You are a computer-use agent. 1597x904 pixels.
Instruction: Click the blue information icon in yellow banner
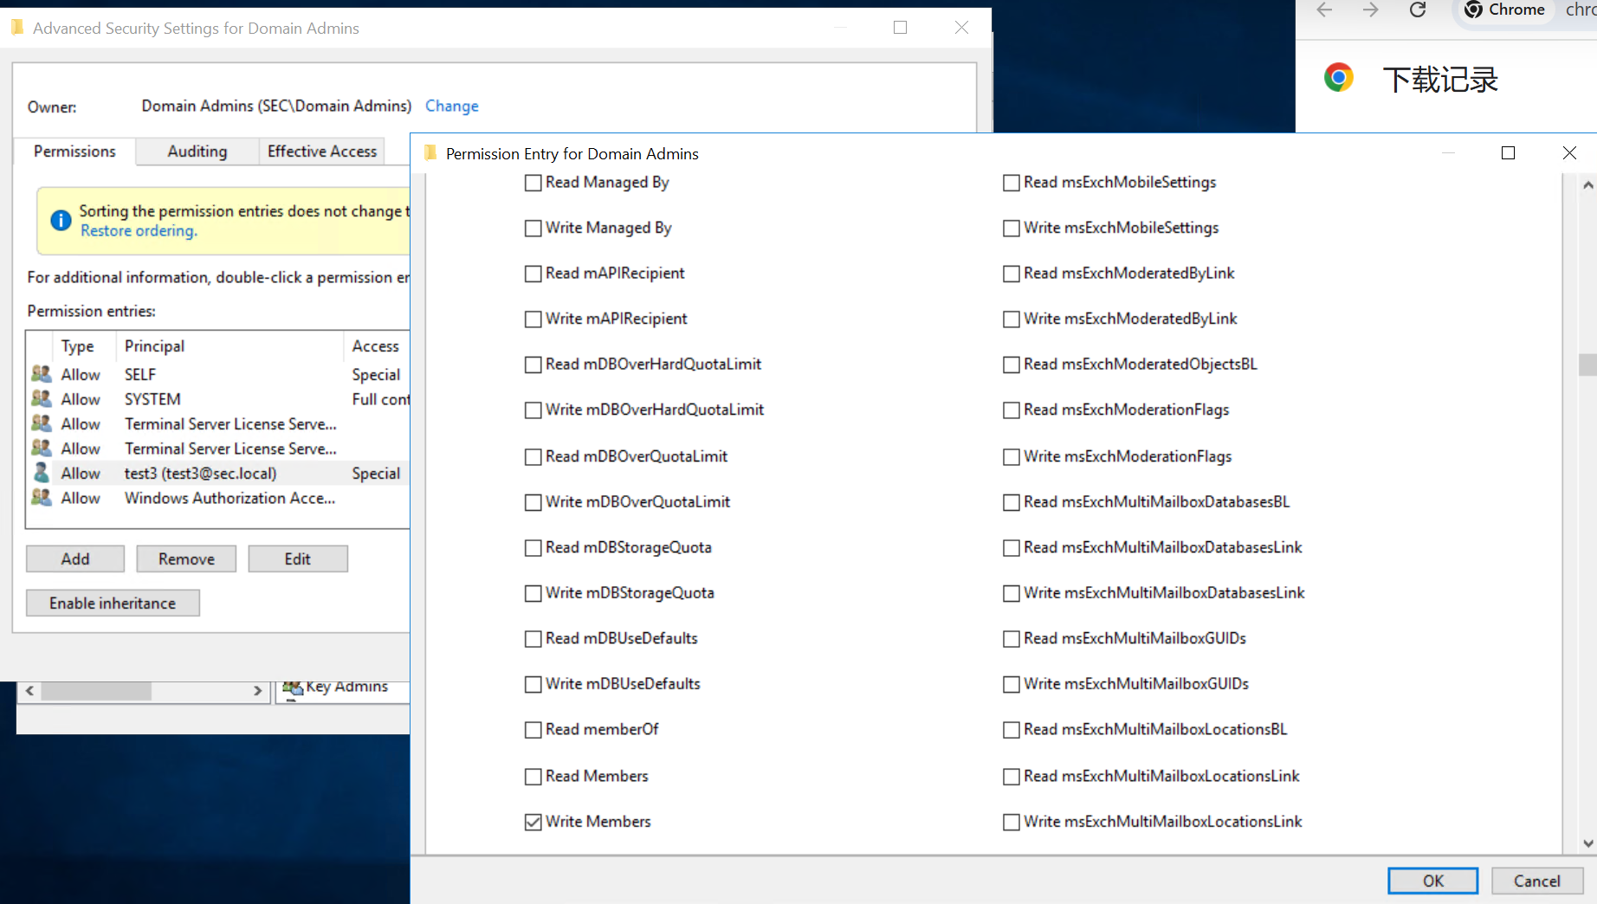[61, 221]
